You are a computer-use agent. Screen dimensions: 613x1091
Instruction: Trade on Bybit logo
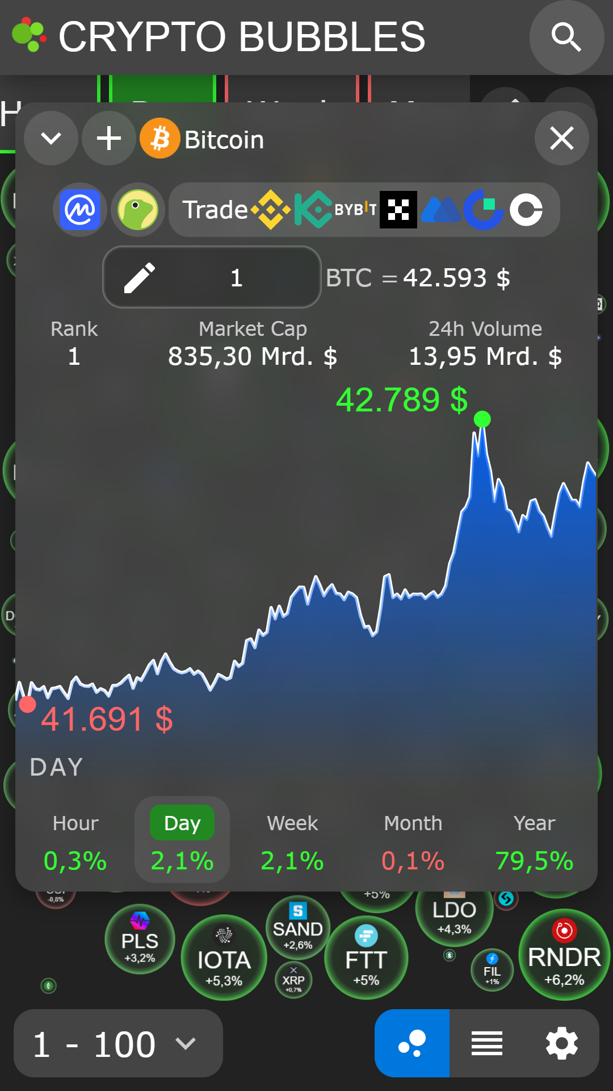[x=355, y=210]
